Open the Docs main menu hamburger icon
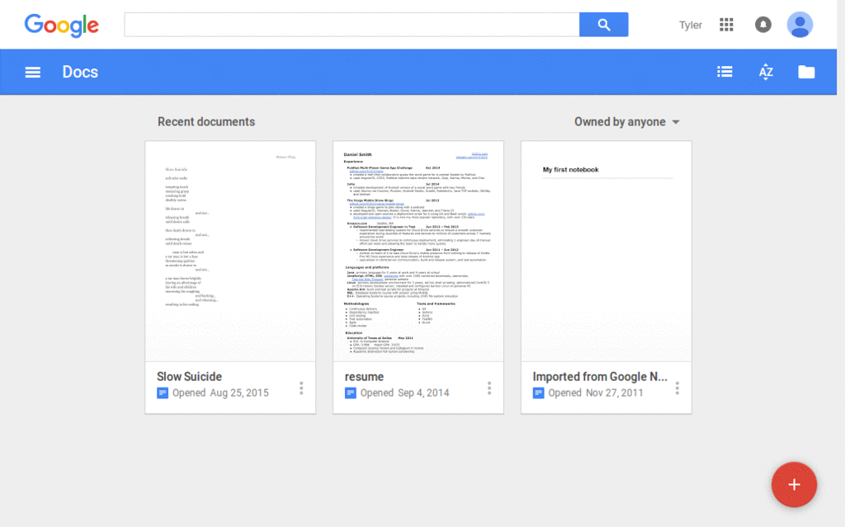This screenshot has height=527, width=845. pos(33,73)
